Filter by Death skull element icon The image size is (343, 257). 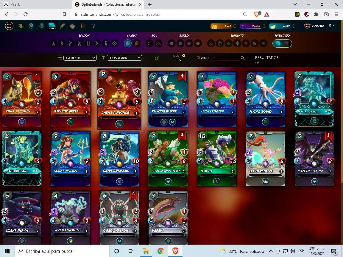click(x=246, y=43)
